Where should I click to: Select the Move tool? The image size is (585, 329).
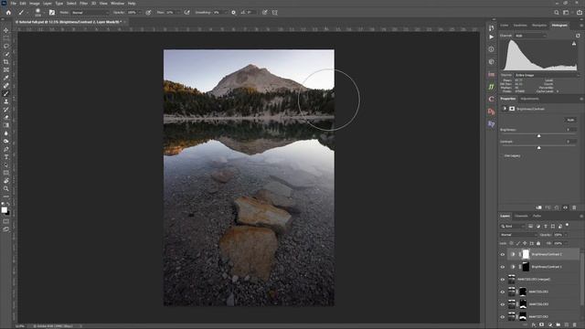(x=6, y=30)
